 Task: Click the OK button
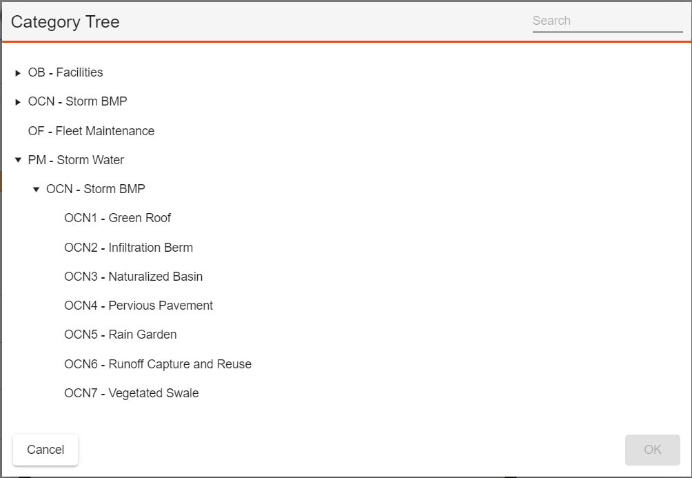[652, 450]
